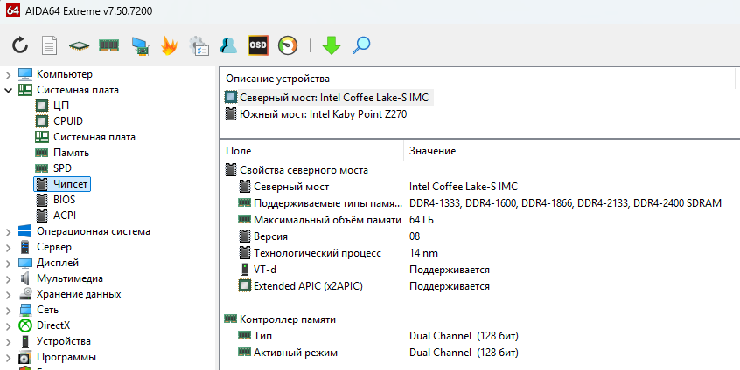Expand the Хранение данных node
Screen dimensions: 740x370
(x=8, y=295)
